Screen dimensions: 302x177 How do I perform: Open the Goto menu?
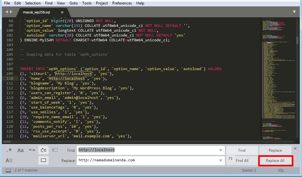[x=74, y=3]
